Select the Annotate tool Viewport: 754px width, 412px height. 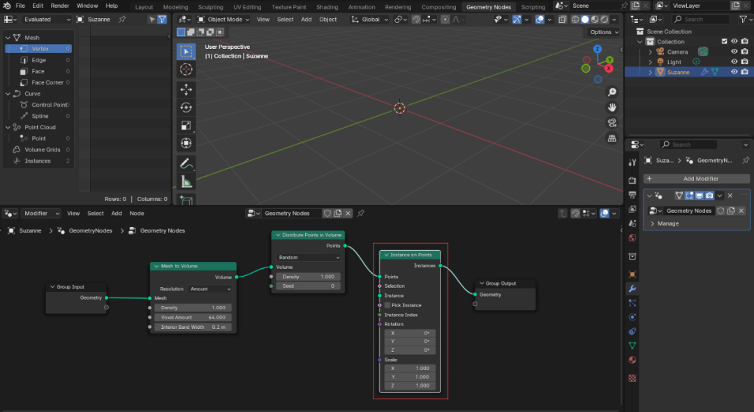click(x=186, y=163)
